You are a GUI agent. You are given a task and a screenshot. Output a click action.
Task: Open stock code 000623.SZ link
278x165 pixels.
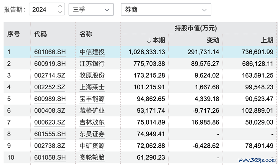[50, 122]
